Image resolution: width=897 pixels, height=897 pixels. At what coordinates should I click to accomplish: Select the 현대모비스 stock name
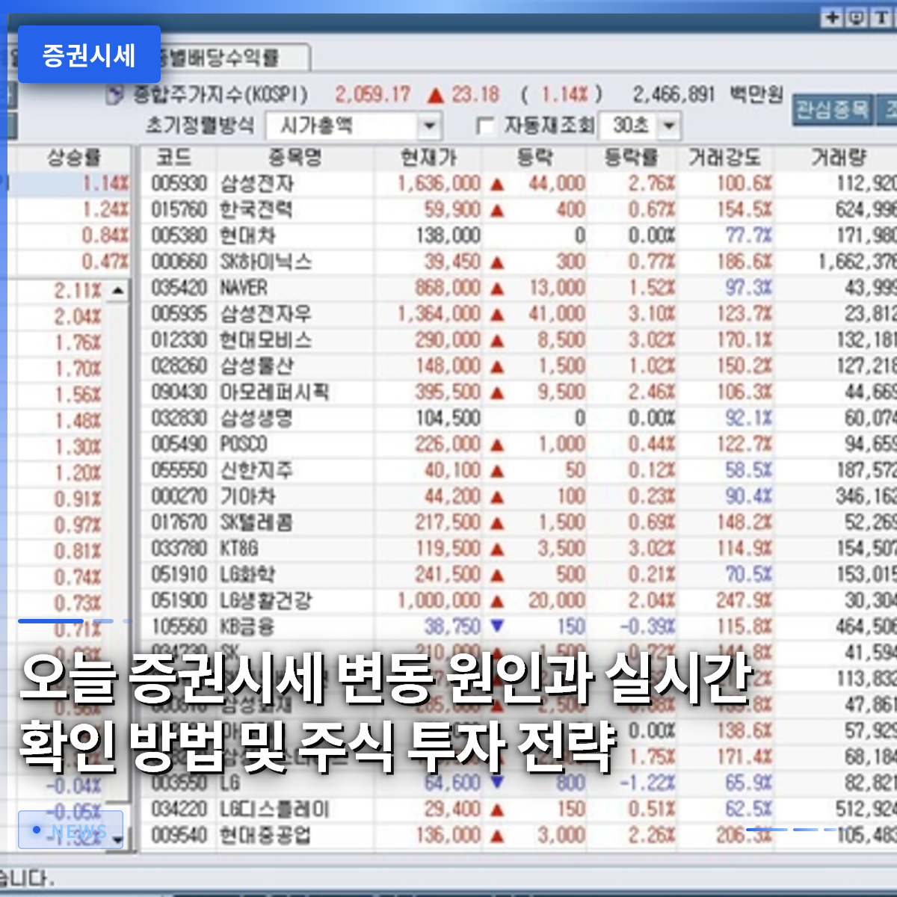pos(265,340)
